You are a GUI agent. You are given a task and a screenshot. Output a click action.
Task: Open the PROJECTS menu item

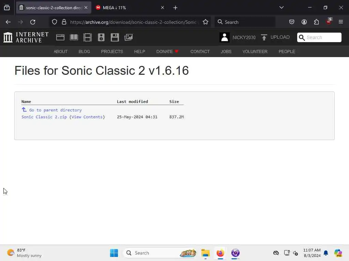pos(112,52)
